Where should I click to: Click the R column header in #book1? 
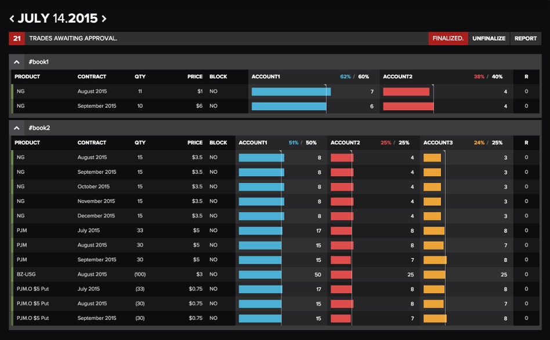click(526, 76)
